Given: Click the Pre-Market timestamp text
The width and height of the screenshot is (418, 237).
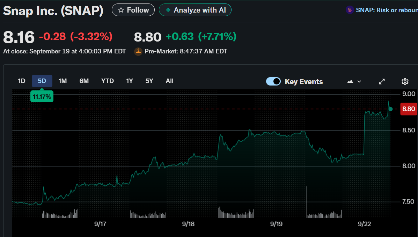Looking at the screenshot, I should click(x=186, y=51).
